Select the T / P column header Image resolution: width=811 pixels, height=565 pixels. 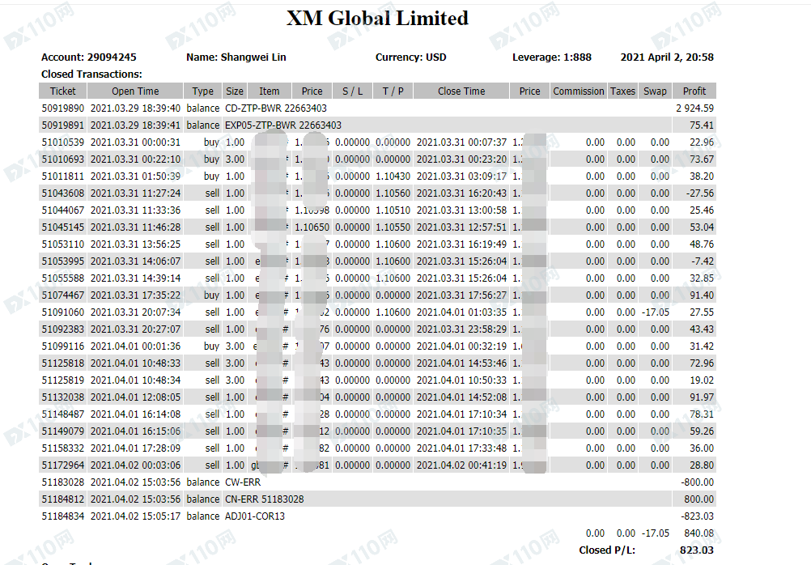click(393, 91)
